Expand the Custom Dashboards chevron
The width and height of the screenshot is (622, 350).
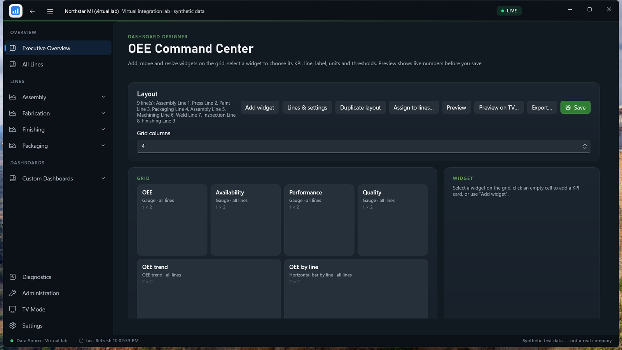coord(103,178)
